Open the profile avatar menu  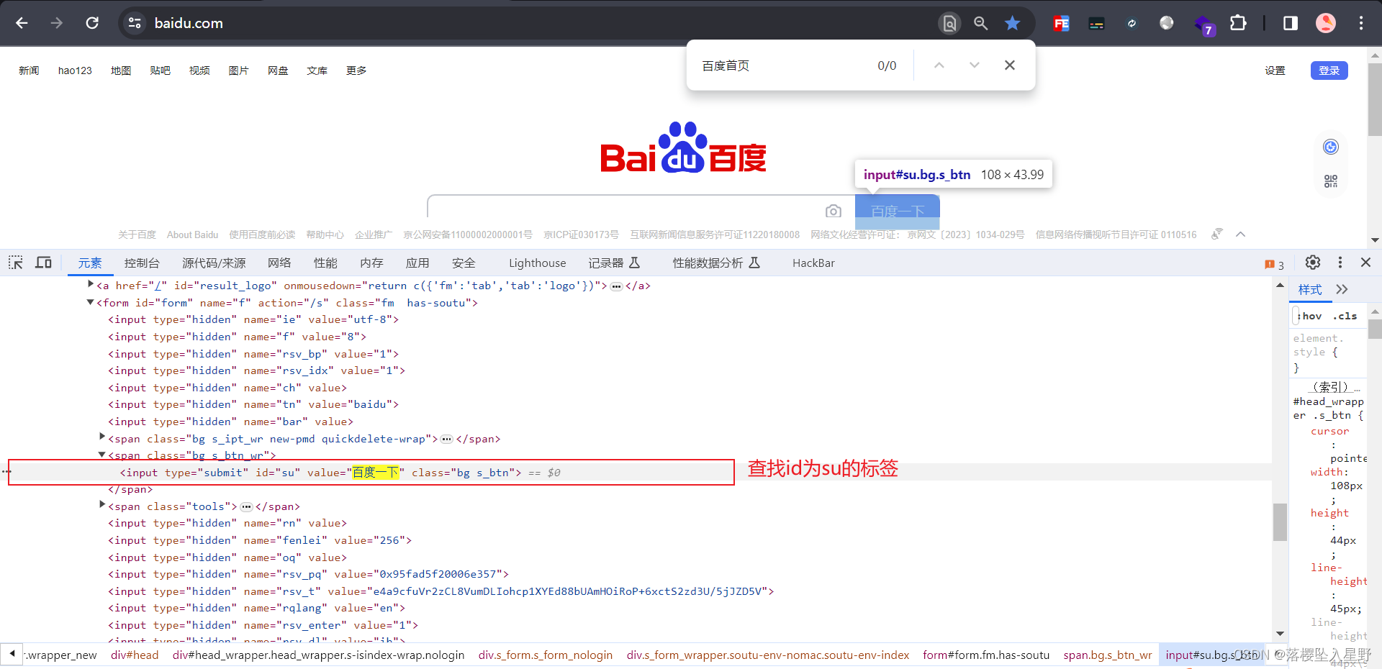coord(1326,23)
